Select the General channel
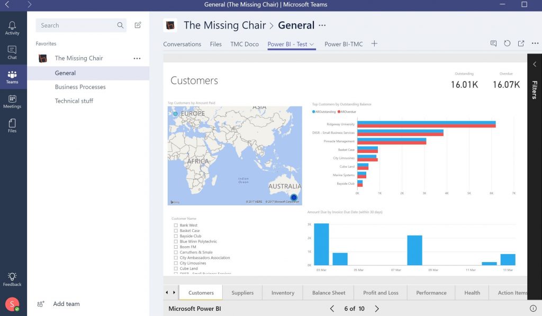 pos(88,73)
